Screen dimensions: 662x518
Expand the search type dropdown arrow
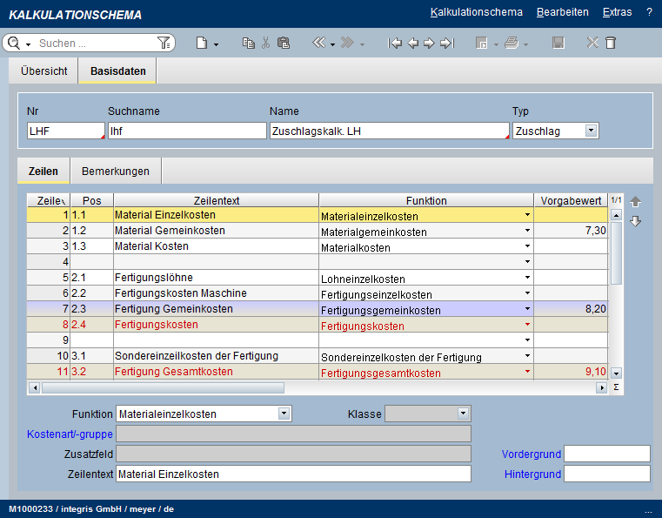click(28, 44)
